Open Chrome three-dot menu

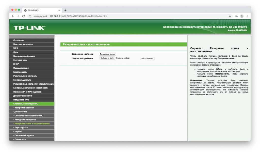coord(247,16)
